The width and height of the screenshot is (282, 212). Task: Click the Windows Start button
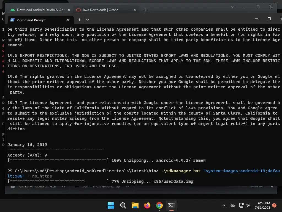(111, 205)
